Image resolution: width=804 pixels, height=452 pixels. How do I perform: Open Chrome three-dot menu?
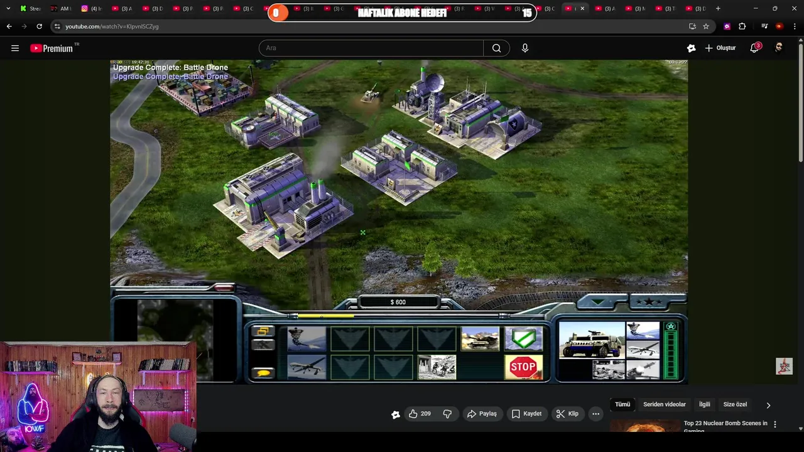tap(795, 26)
